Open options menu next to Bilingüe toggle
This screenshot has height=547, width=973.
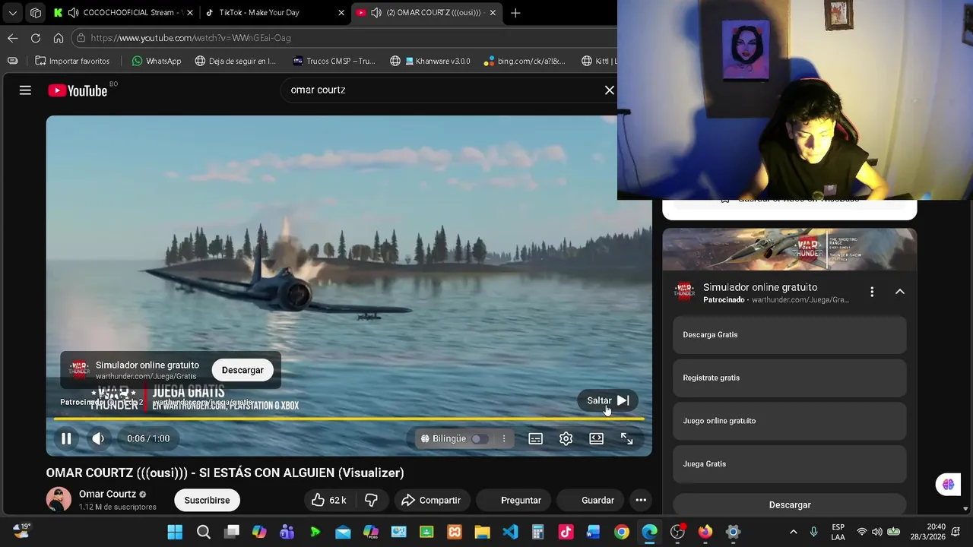503,438
